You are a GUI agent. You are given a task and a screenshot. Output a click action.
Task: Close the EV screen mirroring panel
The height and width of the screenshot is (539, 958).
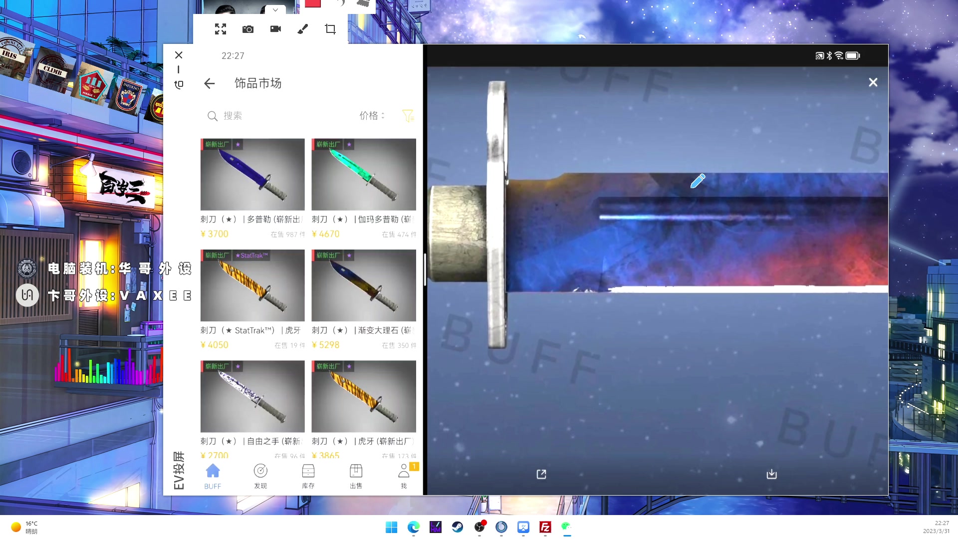[179, 55]
